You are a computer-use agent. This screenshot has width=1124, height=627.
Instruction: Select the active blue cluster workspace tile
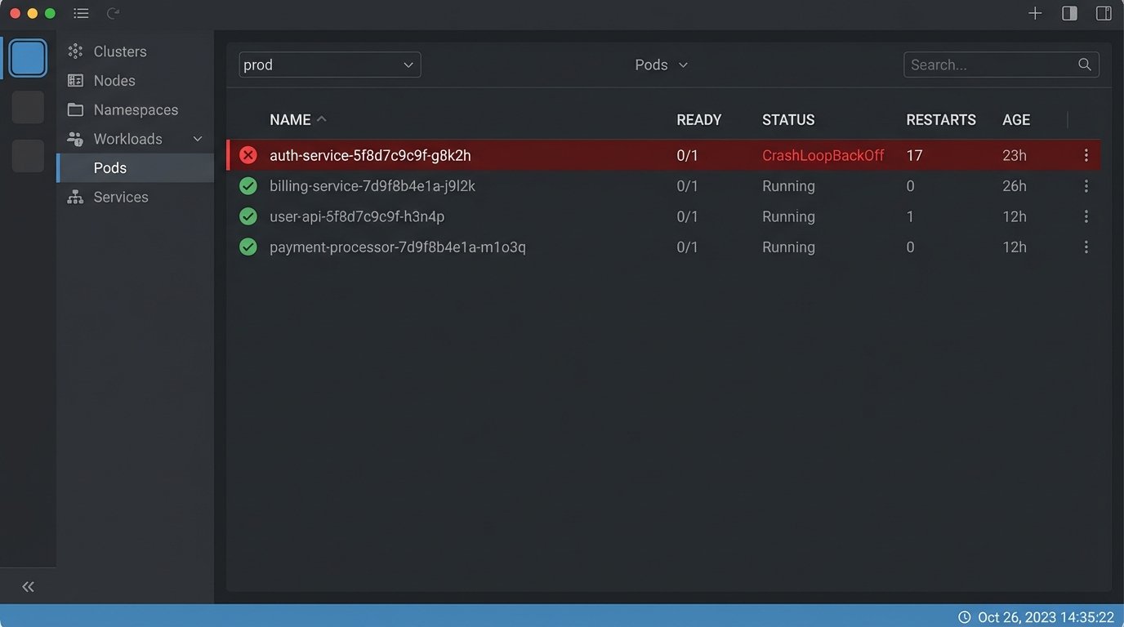click(28, 59)
